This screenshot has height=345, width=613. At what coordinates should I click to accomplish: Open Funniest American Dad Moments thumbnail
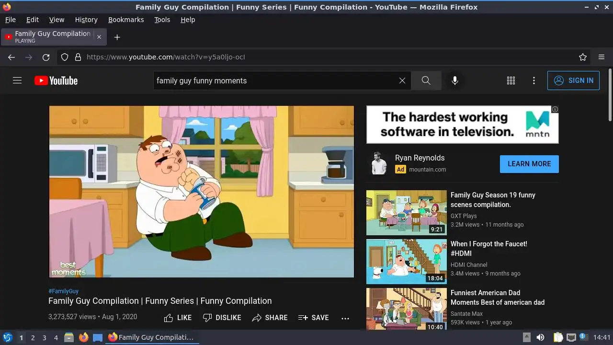406,309
